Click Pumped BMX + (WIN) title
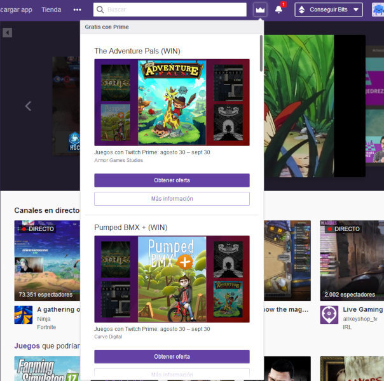The image size is (384, 381). 131,227
